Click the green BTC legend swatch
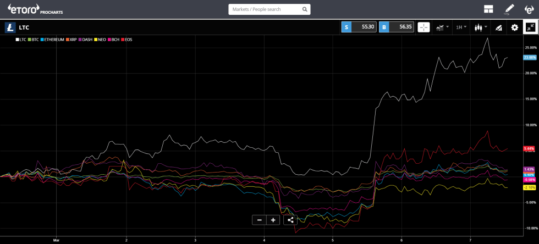The height and width of the screenshot is (244, 539). point(29,40)
